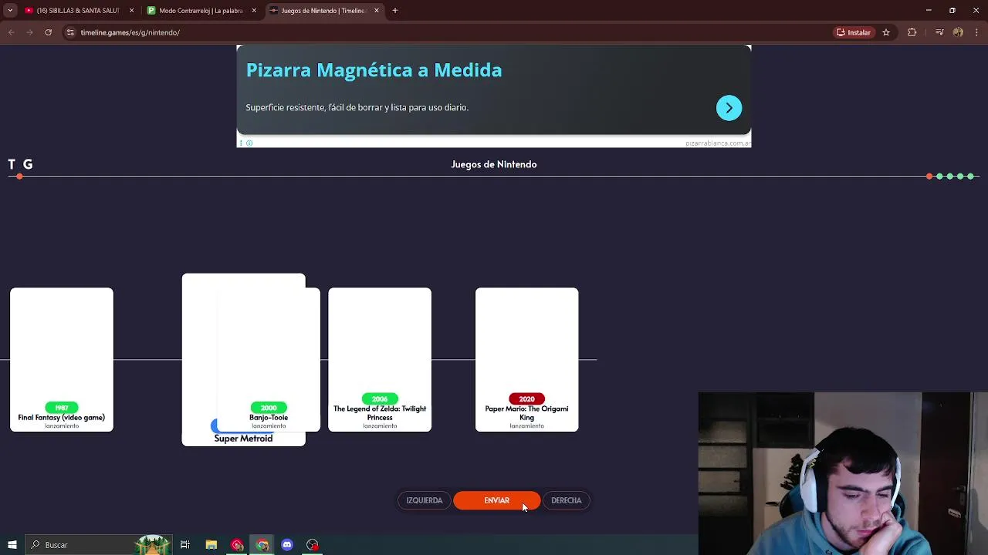The width and height of the screenshot is (988, 555).
Task: Close the Modo Contrarreloj tab
Action: pyautogui.click(x=254, y=11)
